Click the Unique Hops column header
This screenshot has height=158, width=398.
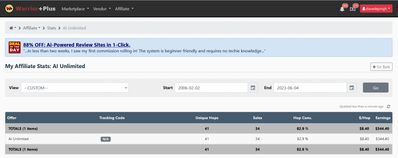pos(207,118)
